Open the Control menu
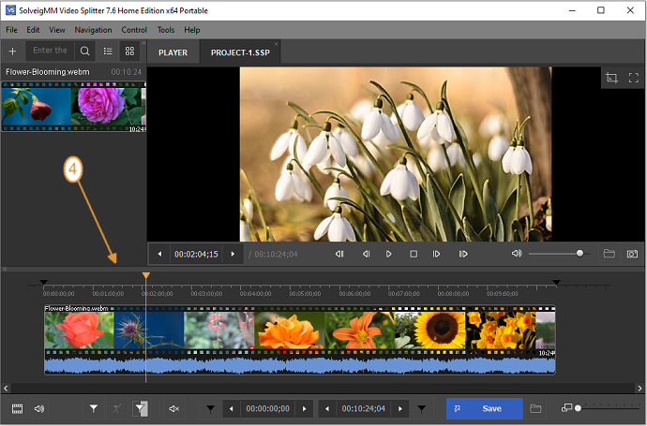Image resolution: width=647 pixels, height=426 pixels. coord(134,30)
